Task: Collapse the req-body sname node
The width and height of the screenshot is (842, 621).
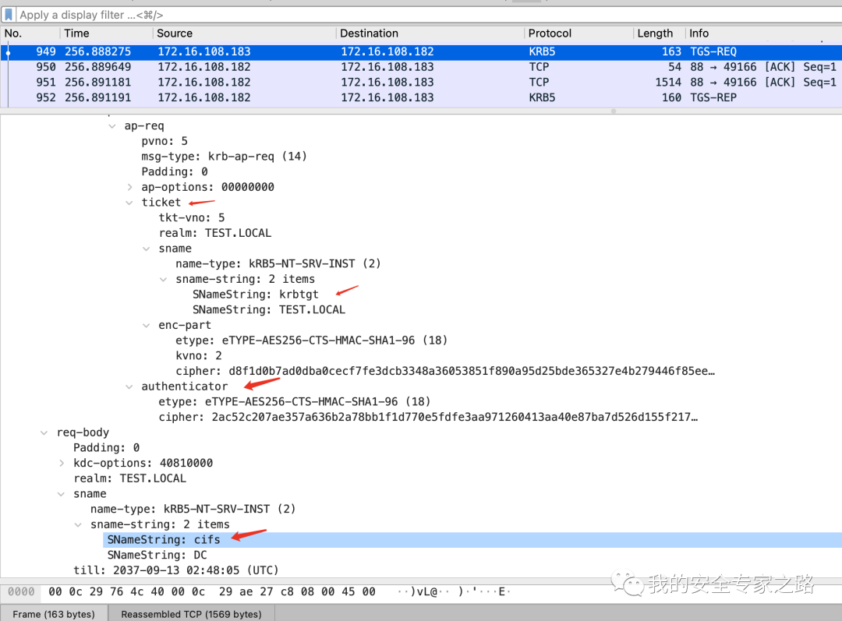Action: [x=62, y=494]
